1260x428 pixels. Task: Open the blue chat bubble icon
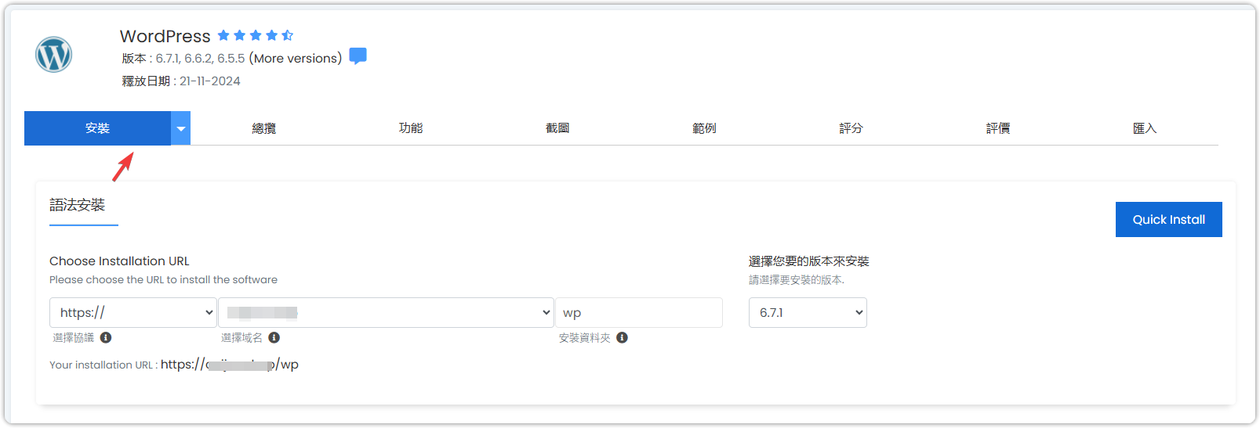click(358, 56)
